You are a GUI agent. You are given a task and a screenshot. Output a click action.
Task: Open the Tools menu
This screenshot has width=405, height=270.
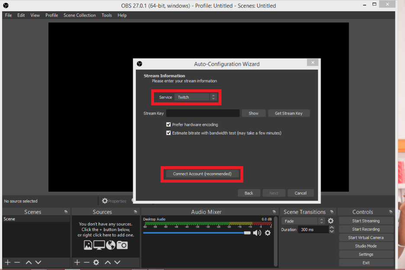(x=107, y=15)
